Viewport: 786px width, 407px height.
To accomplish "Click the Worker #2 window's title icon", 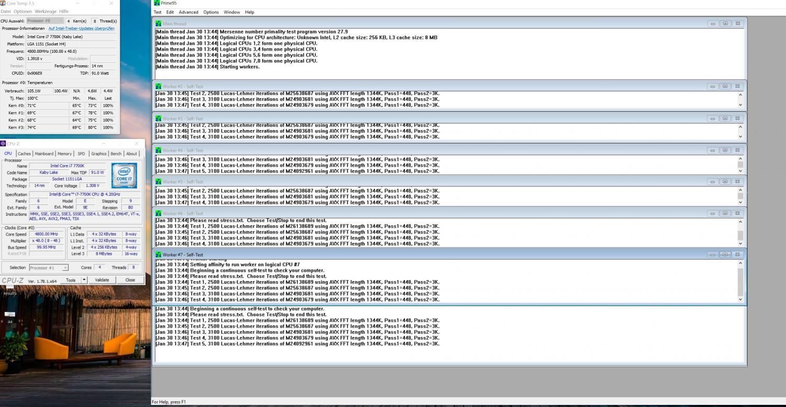I will tap(159, 87).
